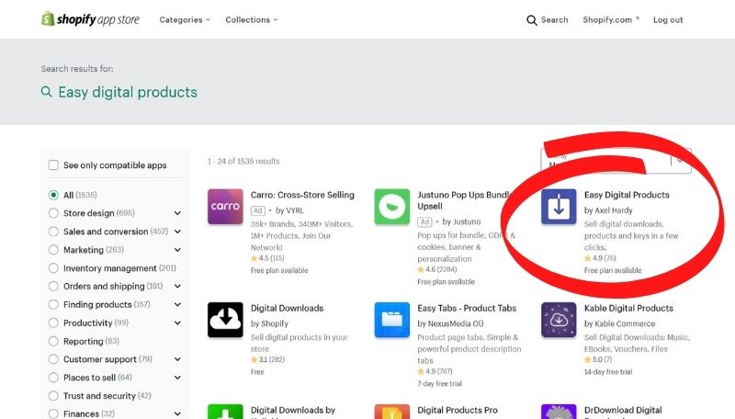Check See only compatible apps
The image size is (735, 419).
click(x=53, y=165)
